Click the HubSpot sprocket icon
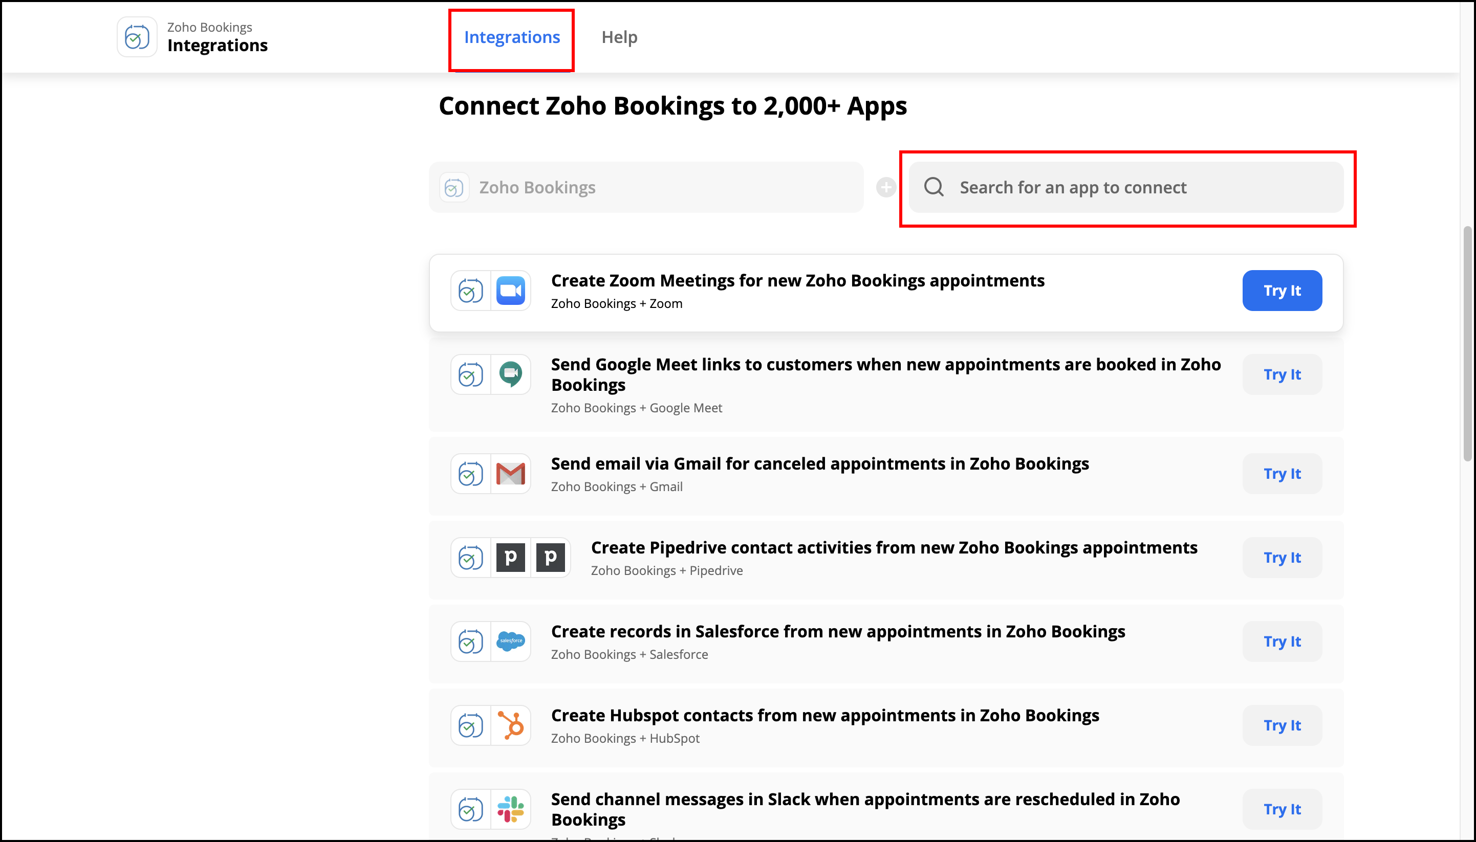The image size is (1476, 842). pyautogui.click(x=510, y=725)
